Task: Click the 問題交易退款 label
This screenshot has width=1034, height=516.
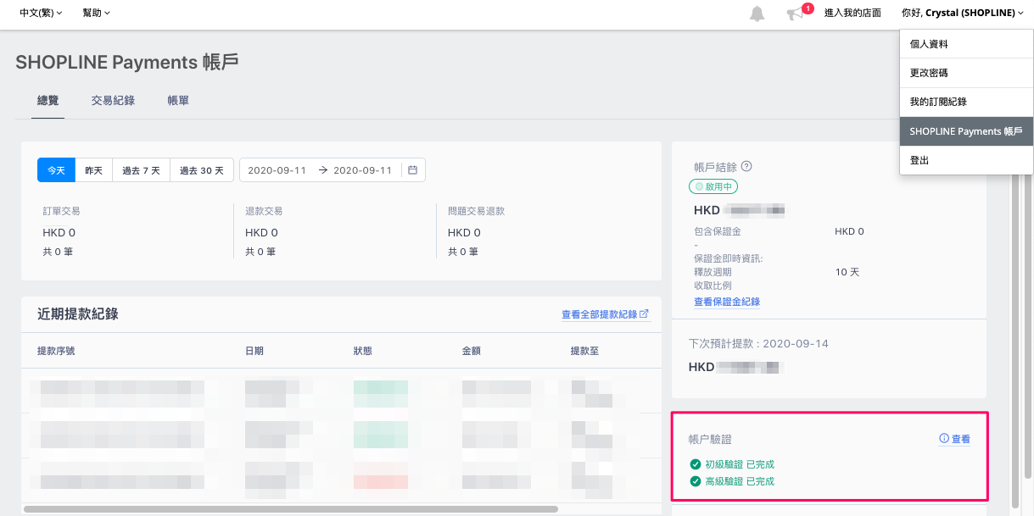Action: 476,211
